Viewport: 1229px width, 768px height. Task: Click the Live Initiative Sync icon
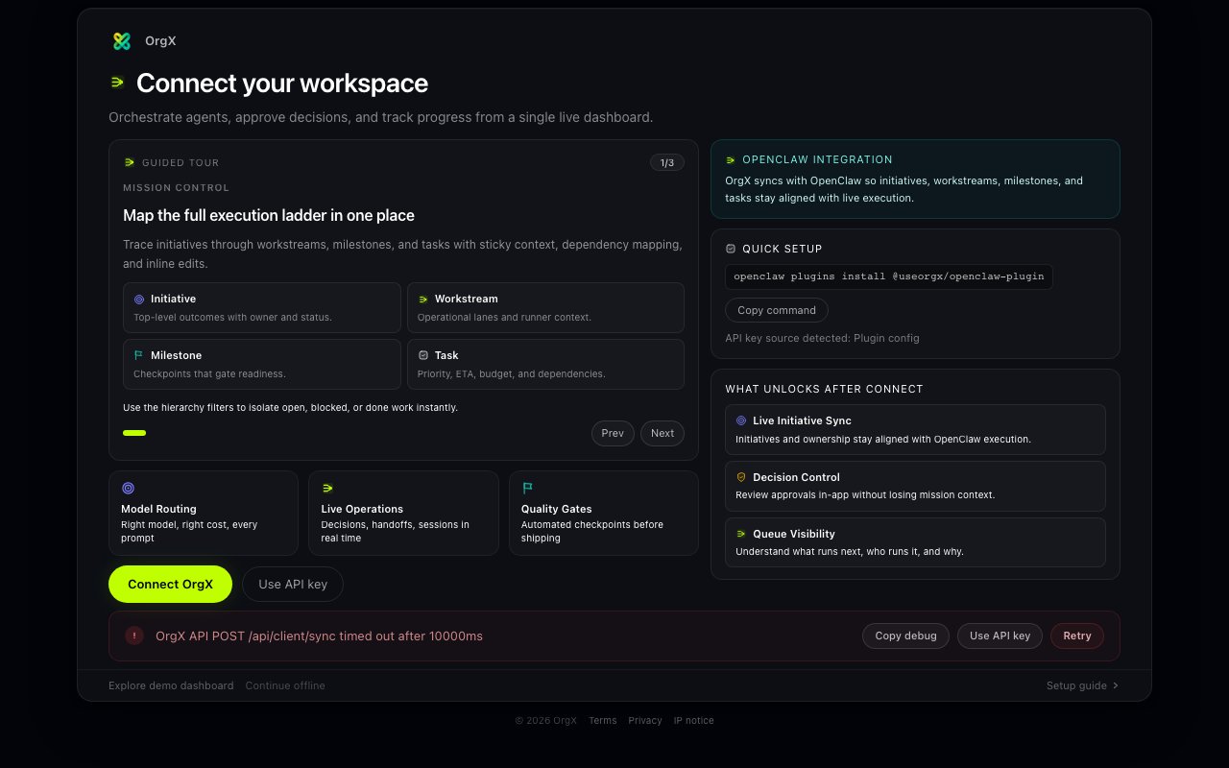tap(741, 420)
